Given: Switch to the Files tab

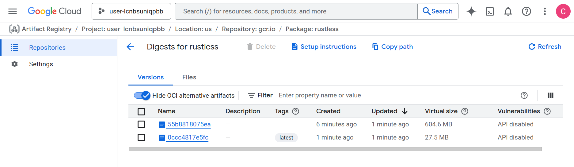Looking at the screenshot, I should [x=189, y=77].
